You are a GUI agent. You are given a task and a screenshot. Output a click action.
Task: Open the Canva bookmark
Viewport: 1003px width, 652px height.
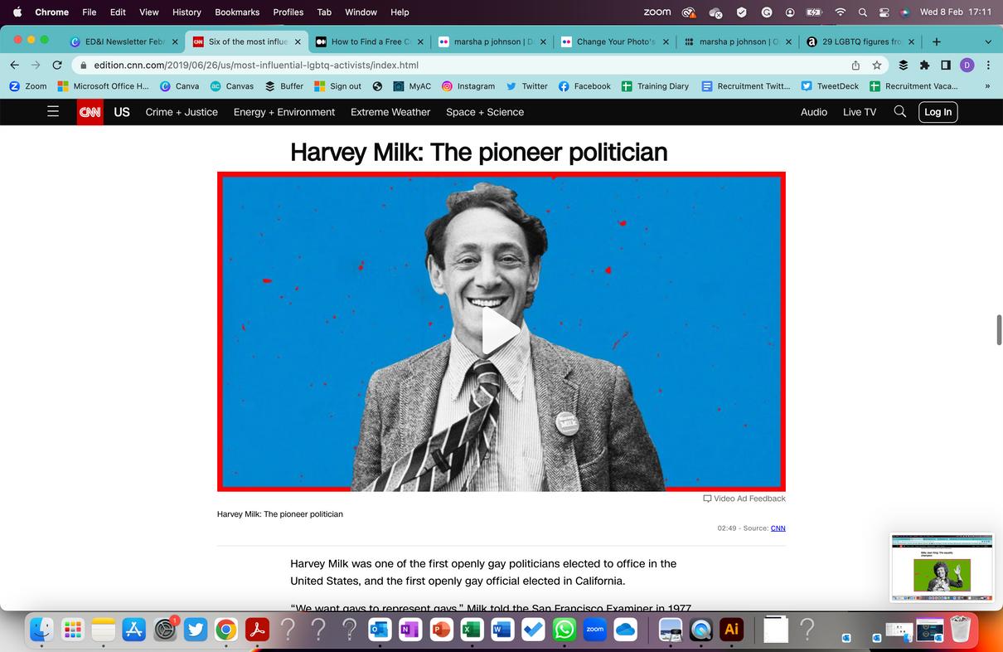(179, 86)
